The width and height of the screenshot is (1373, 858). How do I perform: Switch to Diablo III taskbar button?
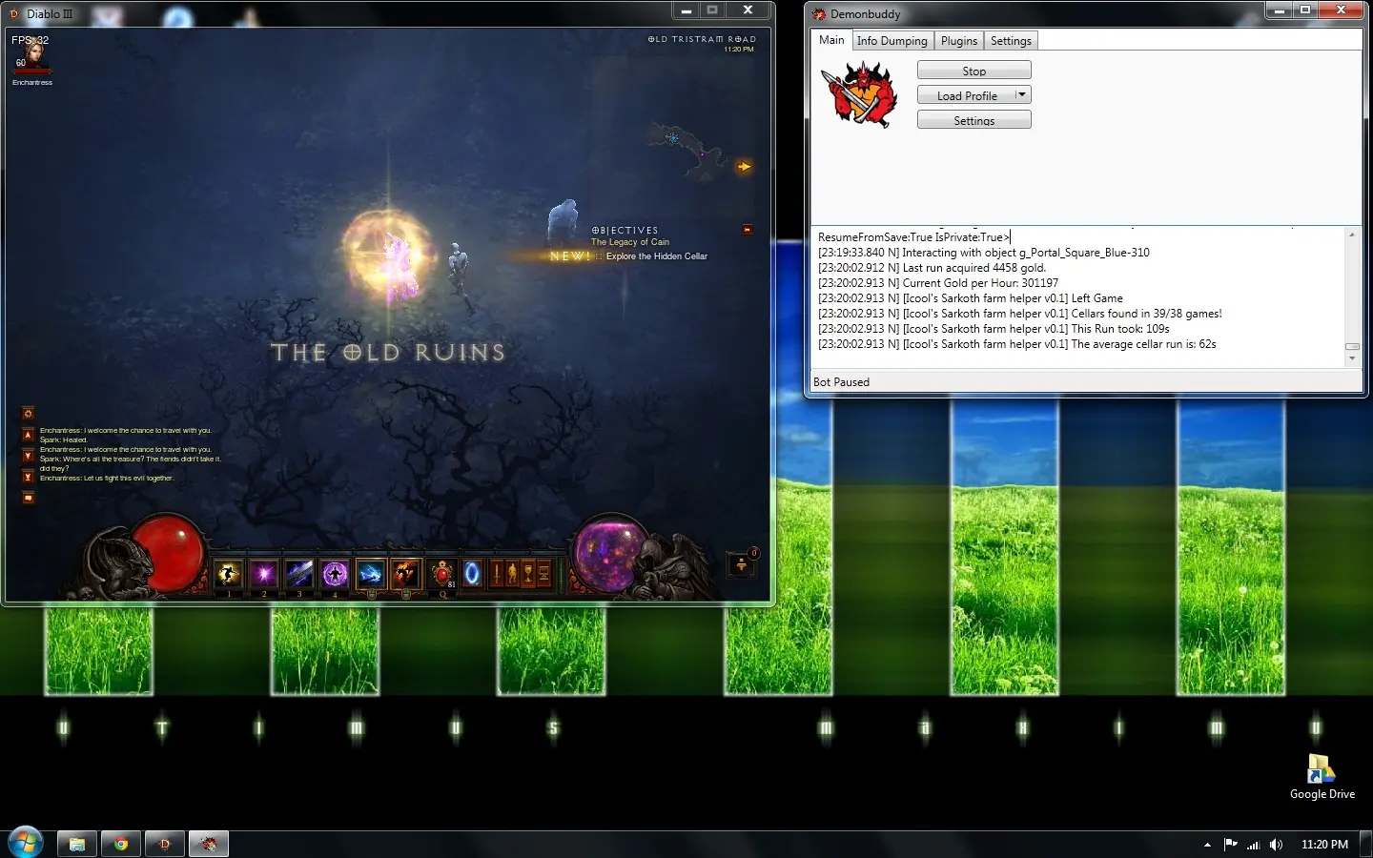tap(165, 844)
